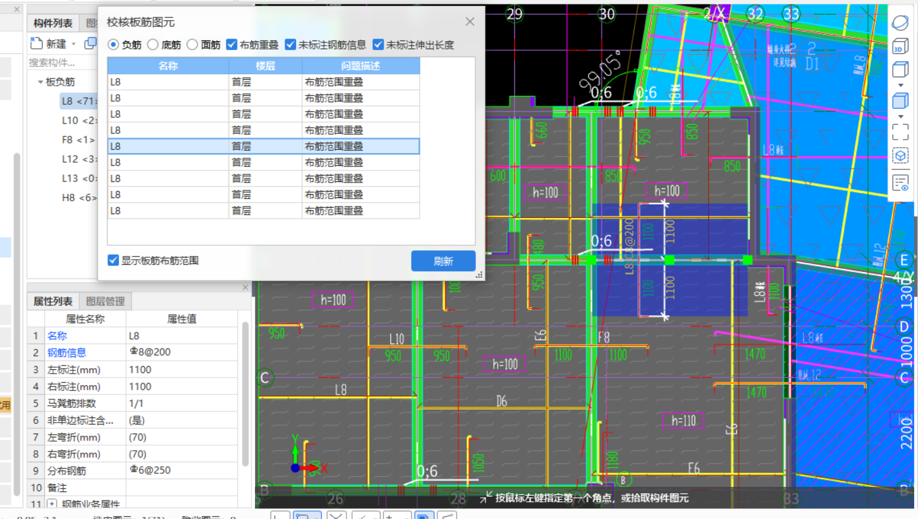Uncheck the 布筋重叠 checkbox

(232, 45)
